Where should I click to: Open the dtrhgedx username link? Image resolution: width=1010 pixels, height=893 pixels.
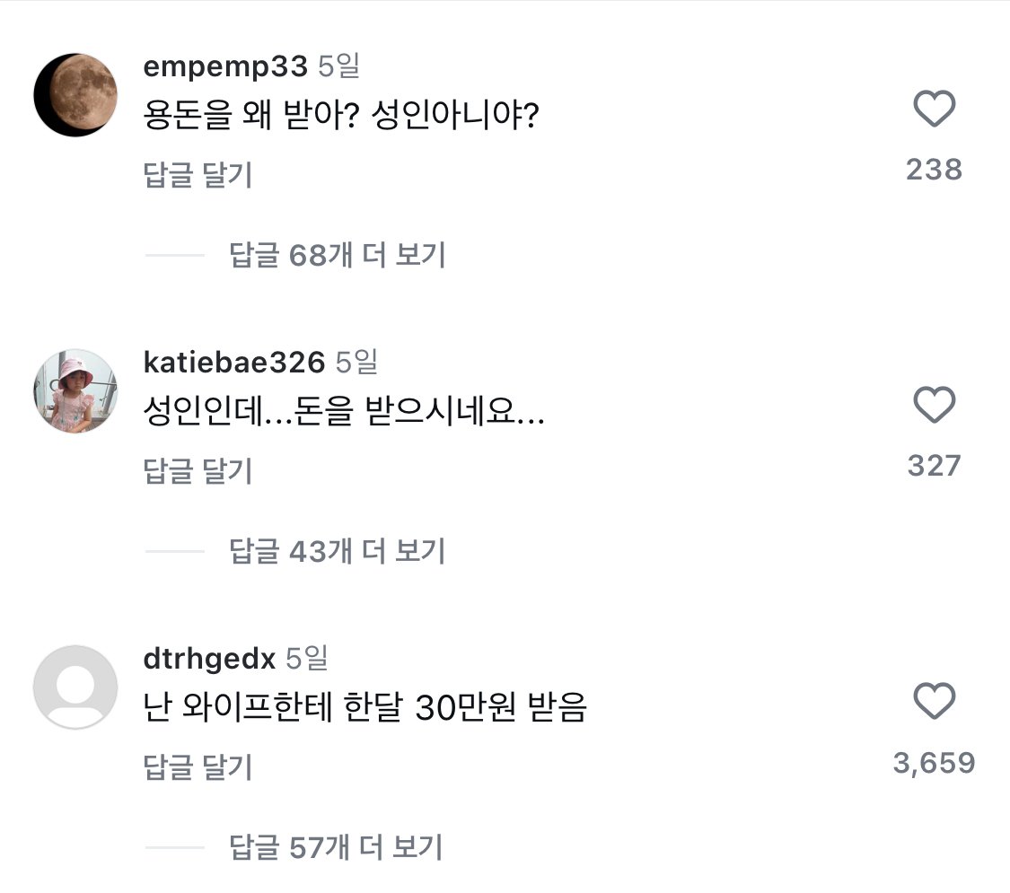(x=209, y=659)
